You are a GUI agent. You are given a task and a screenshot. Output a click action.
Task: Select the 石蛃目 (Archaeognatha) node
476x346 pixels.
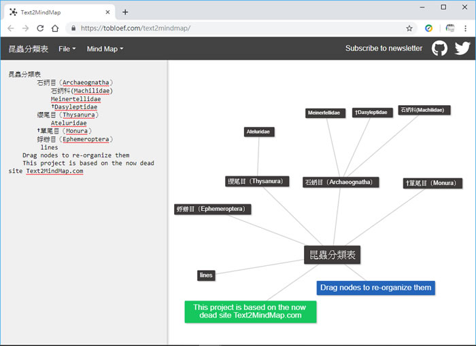(x=341, y=182)
